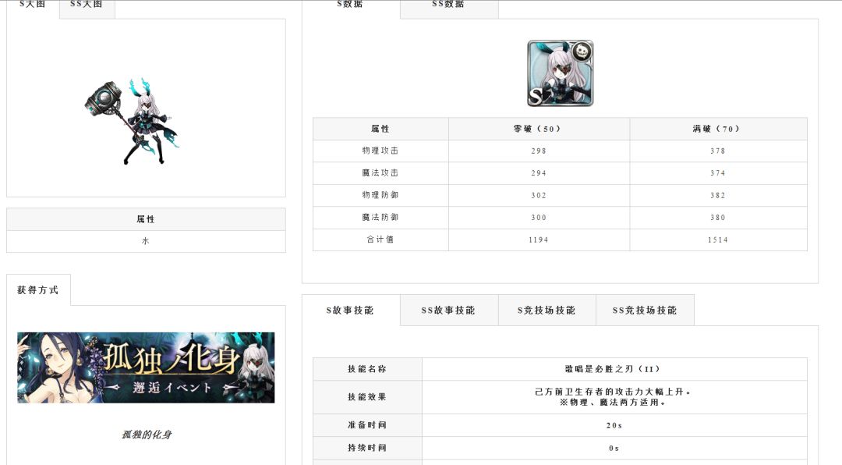Screen dimensions: 842x465
Task: Click the 0s duration value
Action: (x=614, y=448)
